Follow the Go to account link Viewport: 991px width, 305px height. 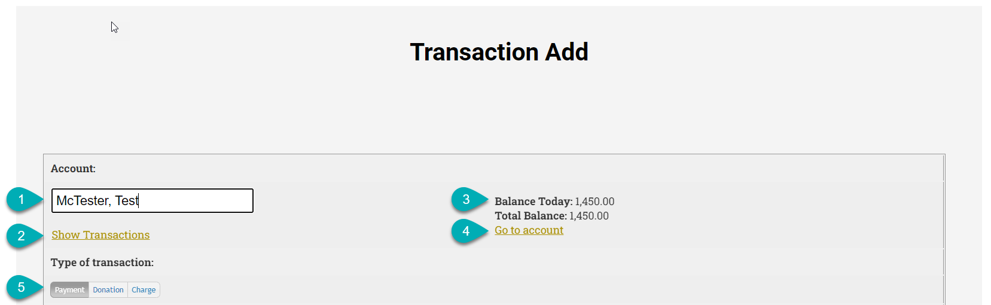tap(529, 230)
